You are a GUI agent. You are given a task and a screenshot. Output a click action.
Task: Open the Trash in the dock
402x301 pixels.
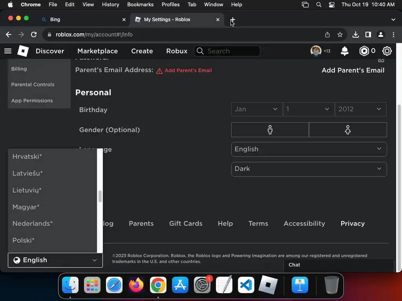coord(331,285)
